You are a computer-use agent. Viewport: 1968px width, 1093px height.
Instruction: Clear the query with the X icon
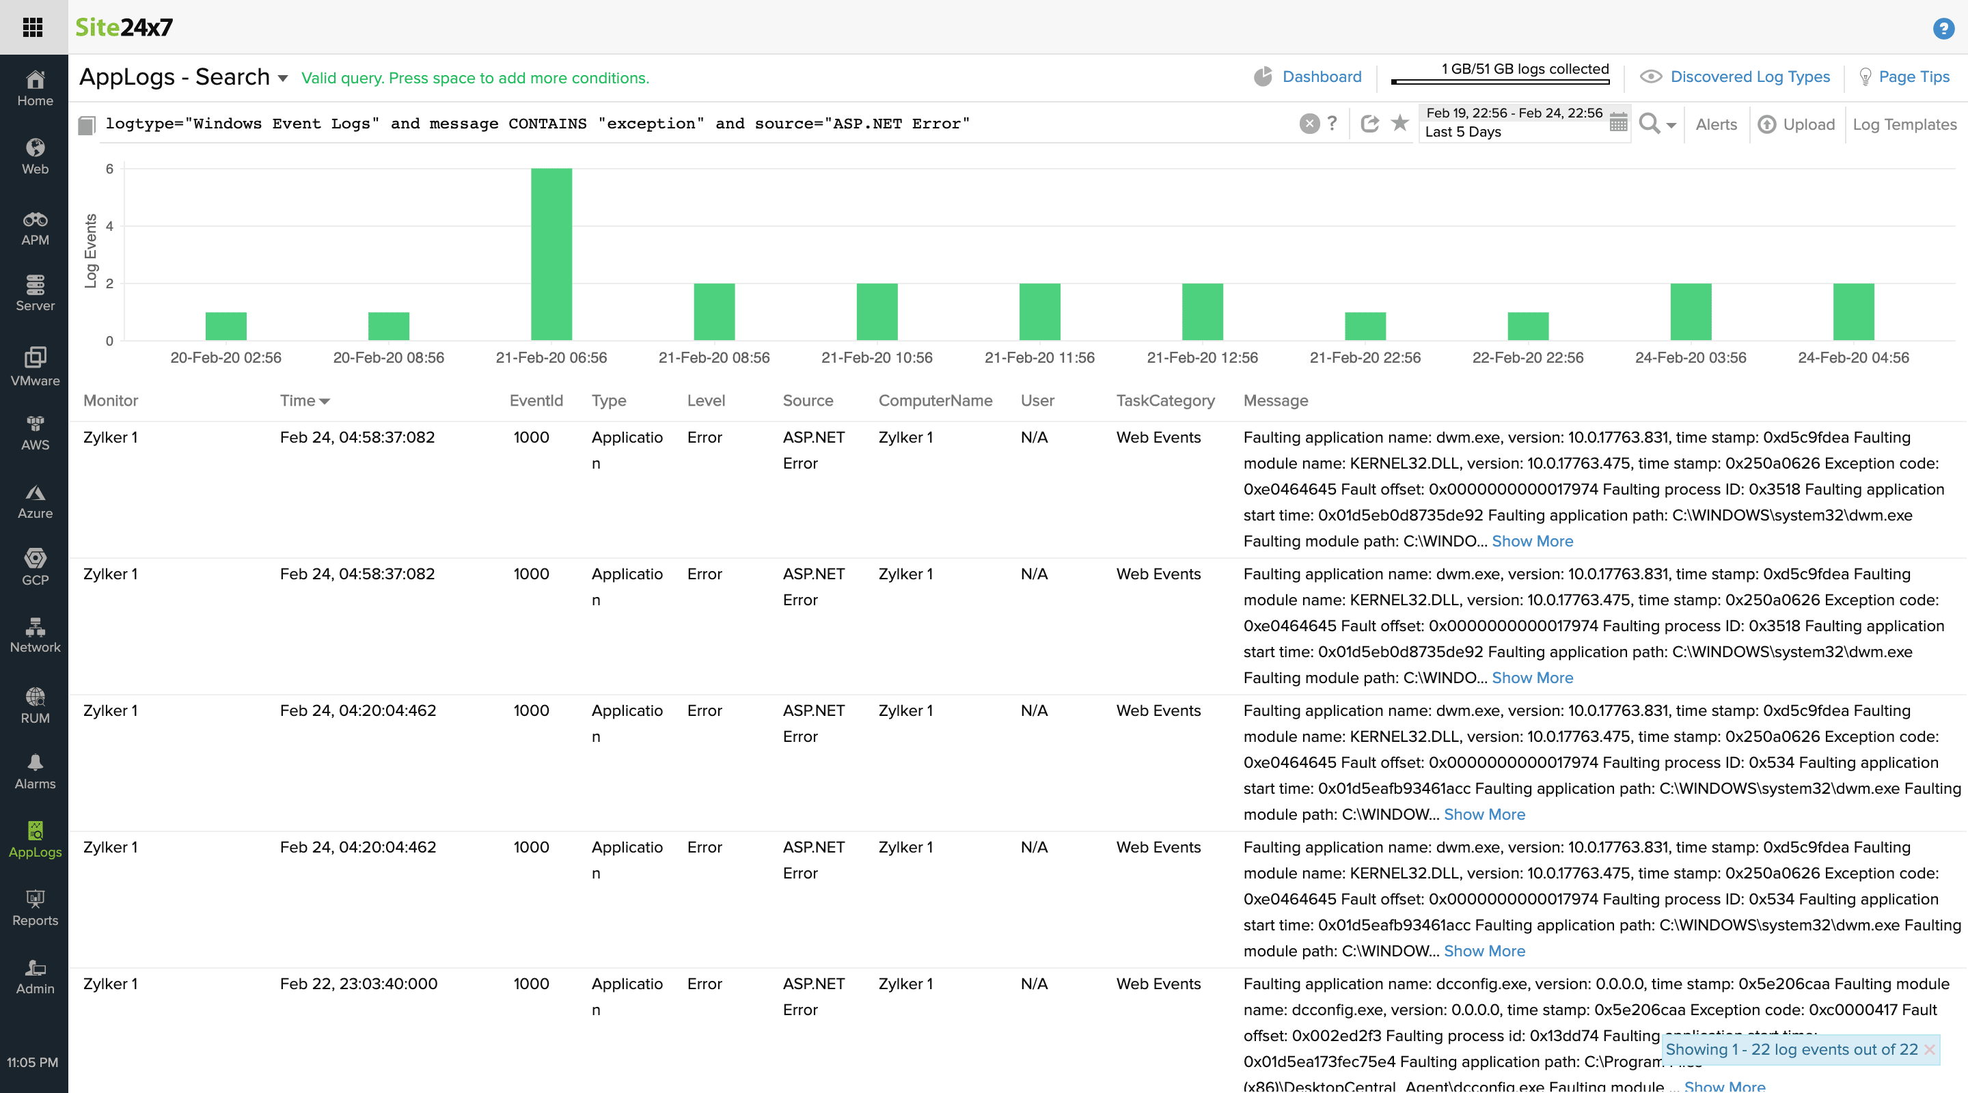[1309, 124]
